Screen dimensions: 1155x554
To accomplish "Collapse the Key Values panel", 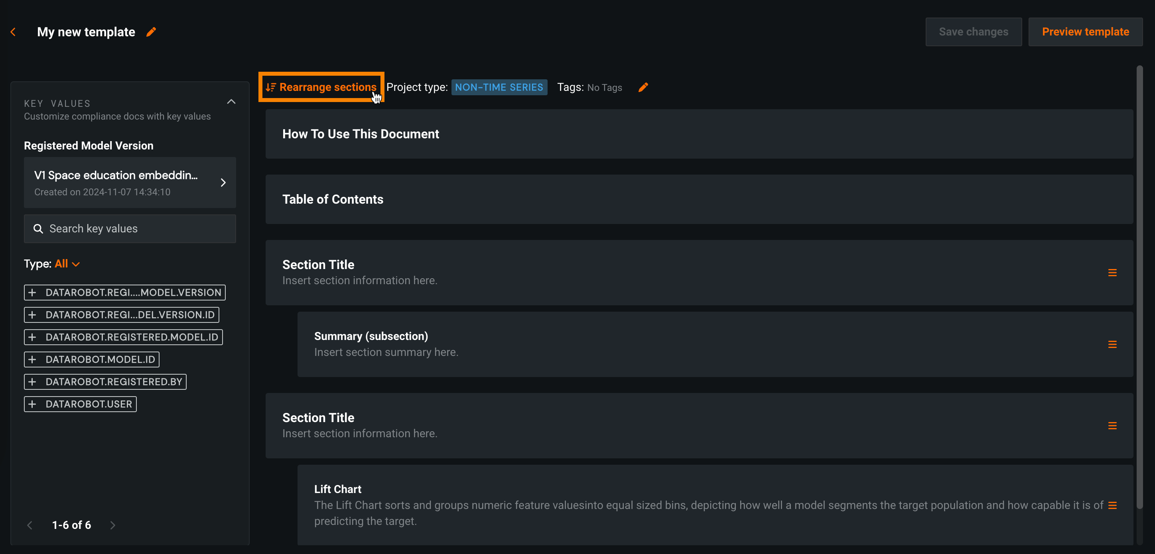I will coord(231,102).
